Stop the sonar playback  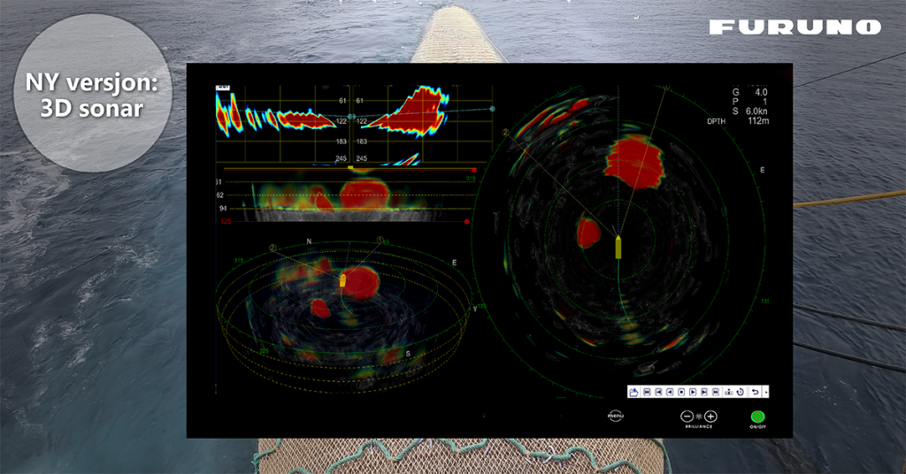pos(681,392)
